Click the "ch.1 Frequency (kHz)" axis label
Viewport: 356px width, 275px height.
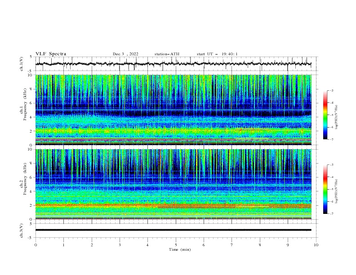(23, 104)
